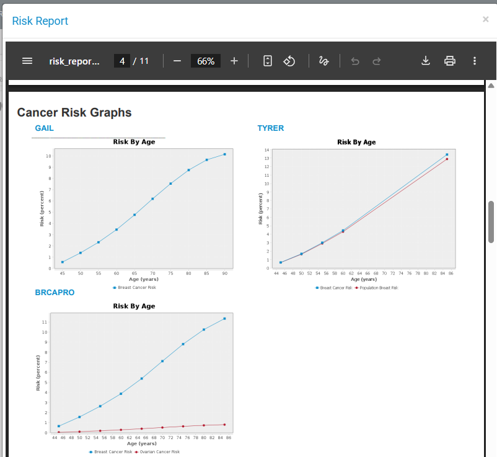This screenshot has height=457, width=497.
Task: Click the BRCAPRO model heading
Action: pyautogui.click(x=55, y=292)
